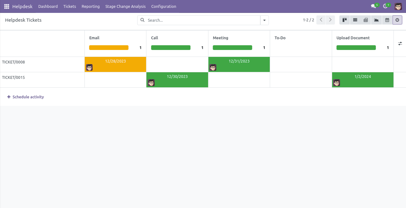Open the Configuration menu

click(x=164, y=6)
